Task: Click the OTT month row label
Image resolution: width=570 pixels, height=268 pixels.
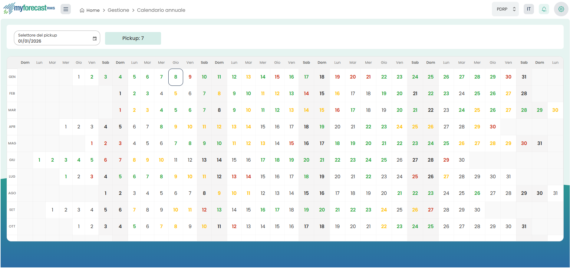Action: 12,227
